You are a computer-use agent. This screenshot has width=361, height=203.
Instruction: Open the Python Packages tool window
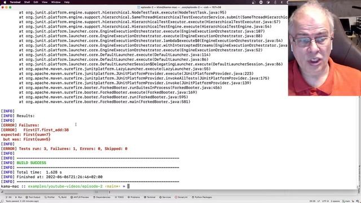coord(202,197)
